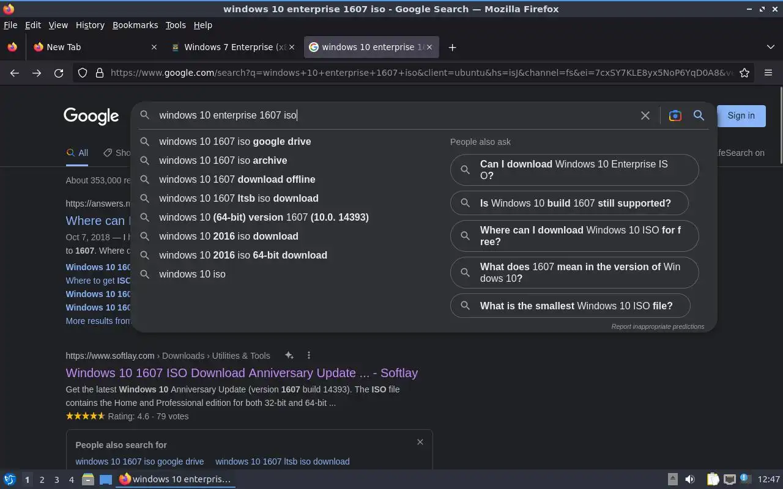Submit search with magnifier button
The image size is (783, 489).
point(699,116)
